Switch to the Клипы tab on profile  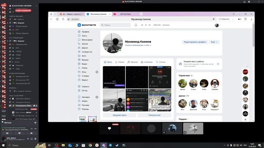click(x=120, y=62)
